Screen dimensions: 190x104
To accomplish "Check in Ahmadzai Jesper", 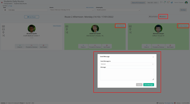I will pos(146,46).
